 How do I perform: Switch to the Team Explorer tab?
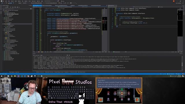coord(12,72)
